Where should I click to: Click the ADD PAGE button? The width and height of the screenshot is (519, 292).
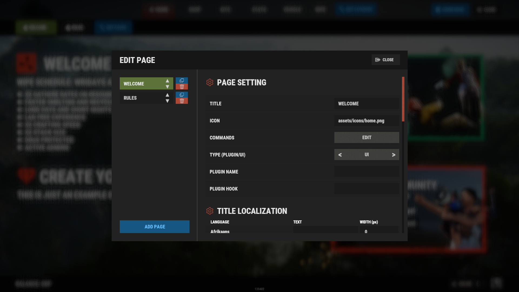coord(155,227)
